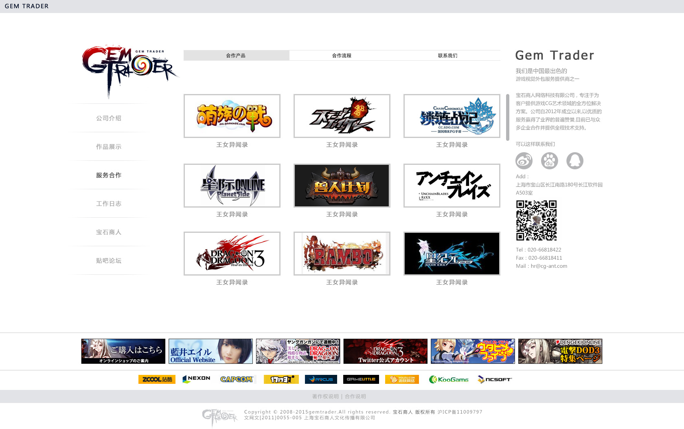Open the 星纪元 Star Era thumbnail
This screenshot has width=684, height=429.
click(x=452, y=254)
